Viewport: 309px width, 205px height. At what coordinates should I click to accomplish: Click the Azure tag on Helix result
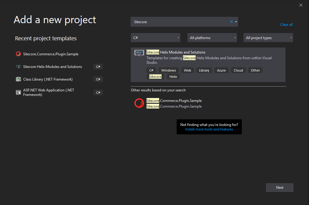(x=221, y=70)
